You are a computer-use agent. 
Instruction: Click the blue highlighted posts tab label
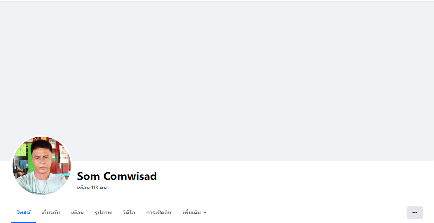(x=23, y=213)
